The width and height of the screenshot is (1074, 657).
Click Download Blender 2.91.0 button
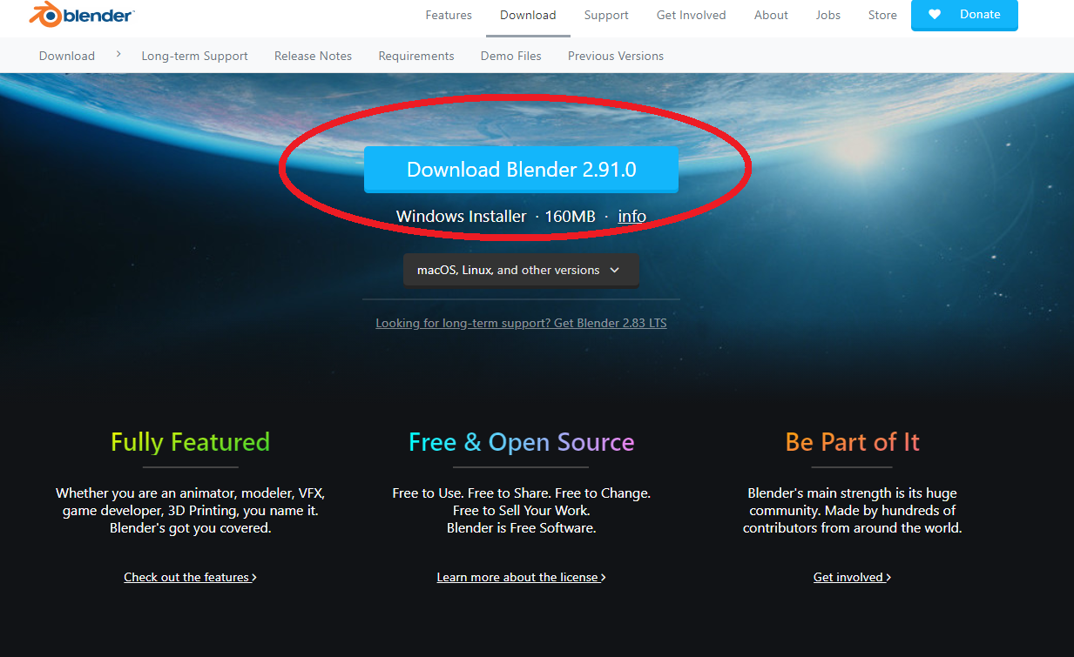[521, 170]
